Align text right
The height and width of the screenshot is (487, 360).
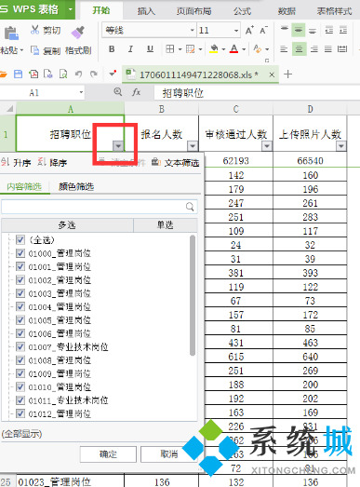pos(314,49)
